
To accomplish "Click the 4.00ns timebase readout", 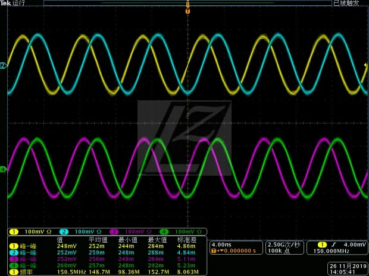I will pyautogui.click(x=221, y=245).
